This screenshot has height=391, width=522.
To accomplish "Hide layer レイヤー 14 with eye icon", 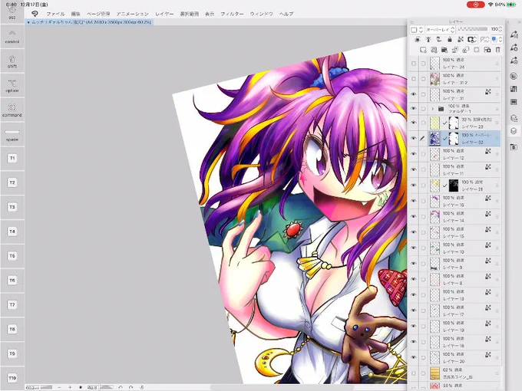I will (x=414, y=216).
